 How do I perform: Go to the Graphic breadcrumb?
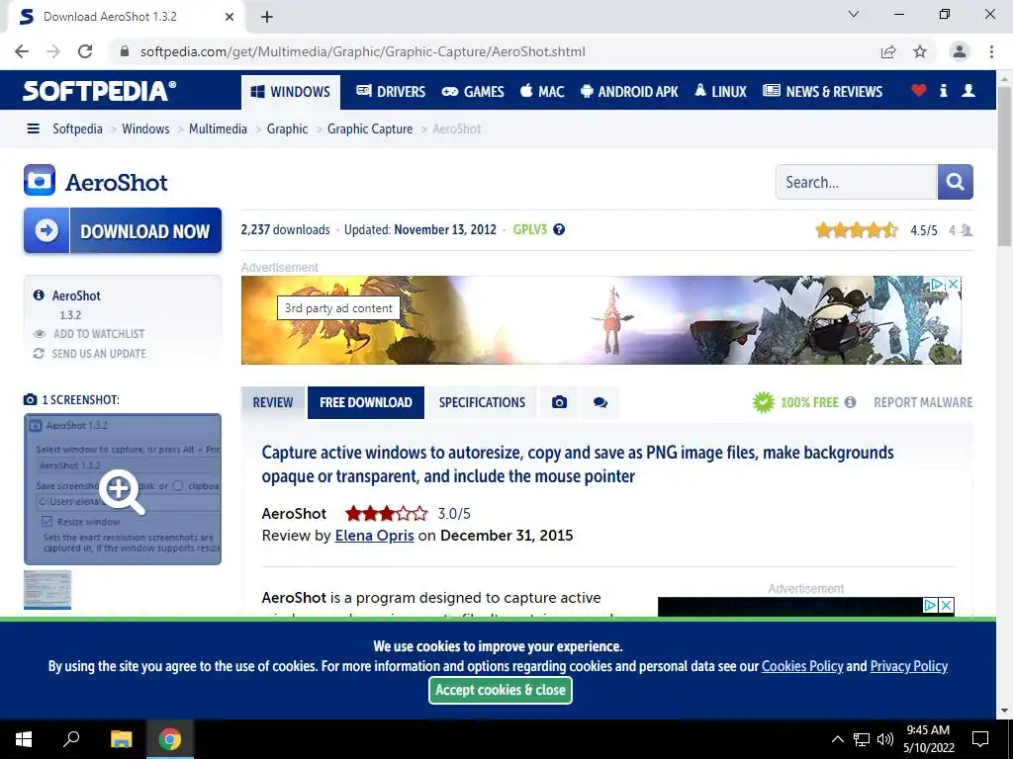(288, 129)
